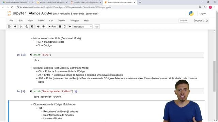Rename notebook title Atalhos Jupyter
Image resolution: width=218 pixels, height=122 pixels.
click(41, 14)
